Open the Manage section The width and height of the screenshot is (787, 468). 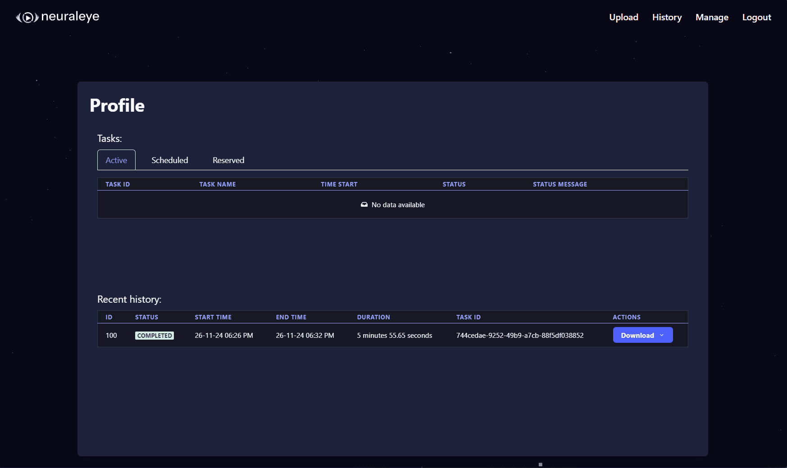(712, 17)
